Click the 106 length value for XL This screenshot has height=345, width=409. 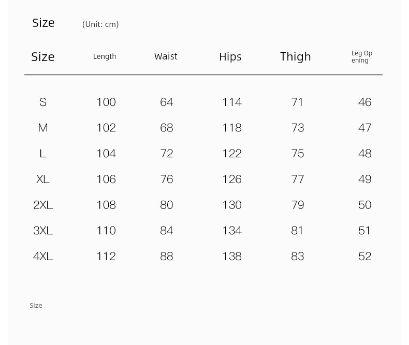coord(106,179)
